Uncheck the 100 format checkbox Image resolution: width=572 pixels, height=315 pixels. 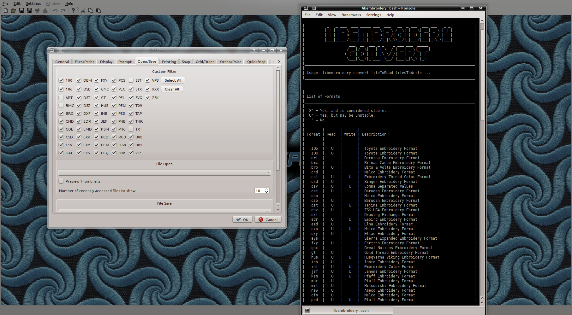click(x=61, y=80)
